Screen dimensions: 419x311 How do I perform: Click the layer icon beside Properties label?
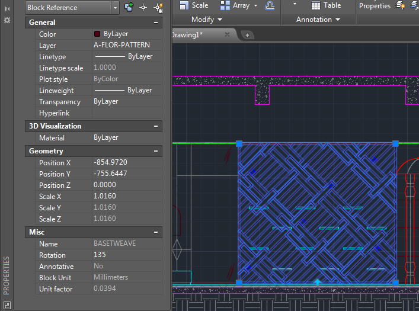pos(400,5)
